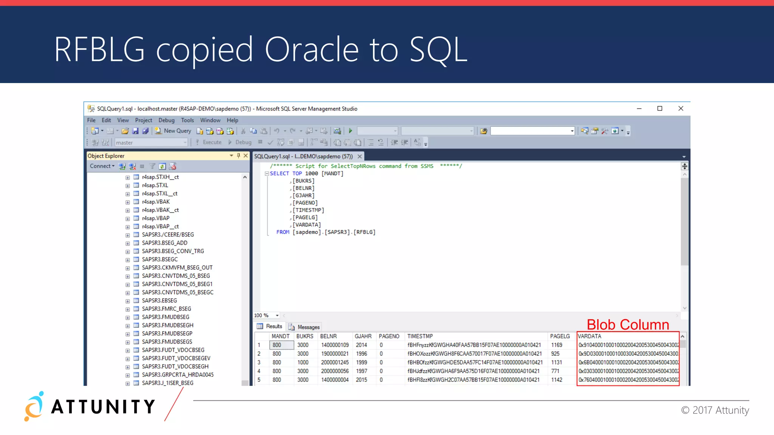Open the 100 % zoom dropdown
The height and width of the screenshot is (435, 774).
point(277,315)
